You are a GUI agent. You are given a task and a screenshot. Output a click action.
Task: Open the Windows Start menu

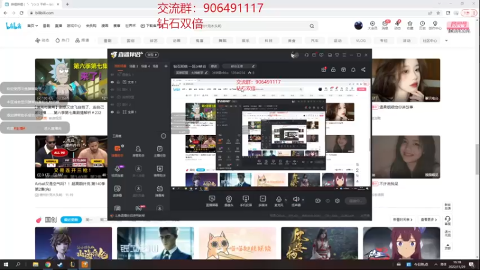tap(5, 264)
